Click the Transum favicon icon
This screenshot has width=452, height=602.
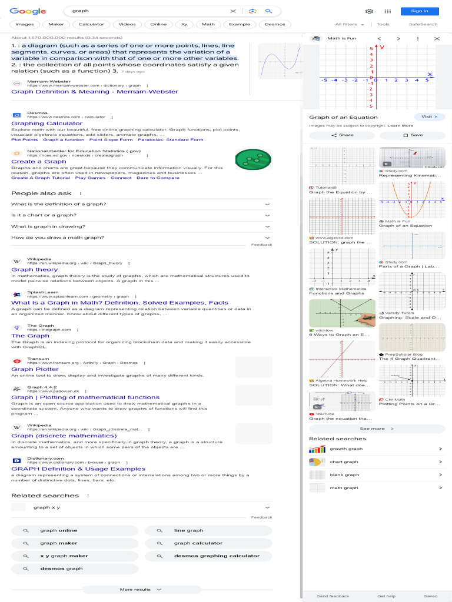click(17, 361)
